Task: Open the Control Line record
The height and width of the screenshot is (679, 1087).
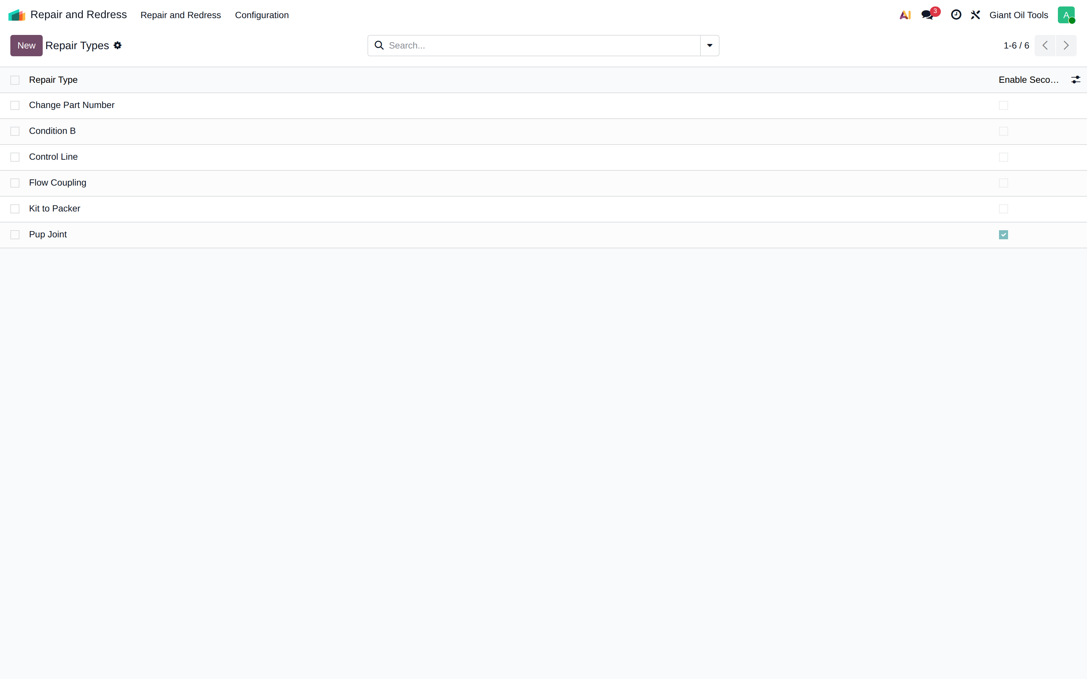Action: (53, 157)
